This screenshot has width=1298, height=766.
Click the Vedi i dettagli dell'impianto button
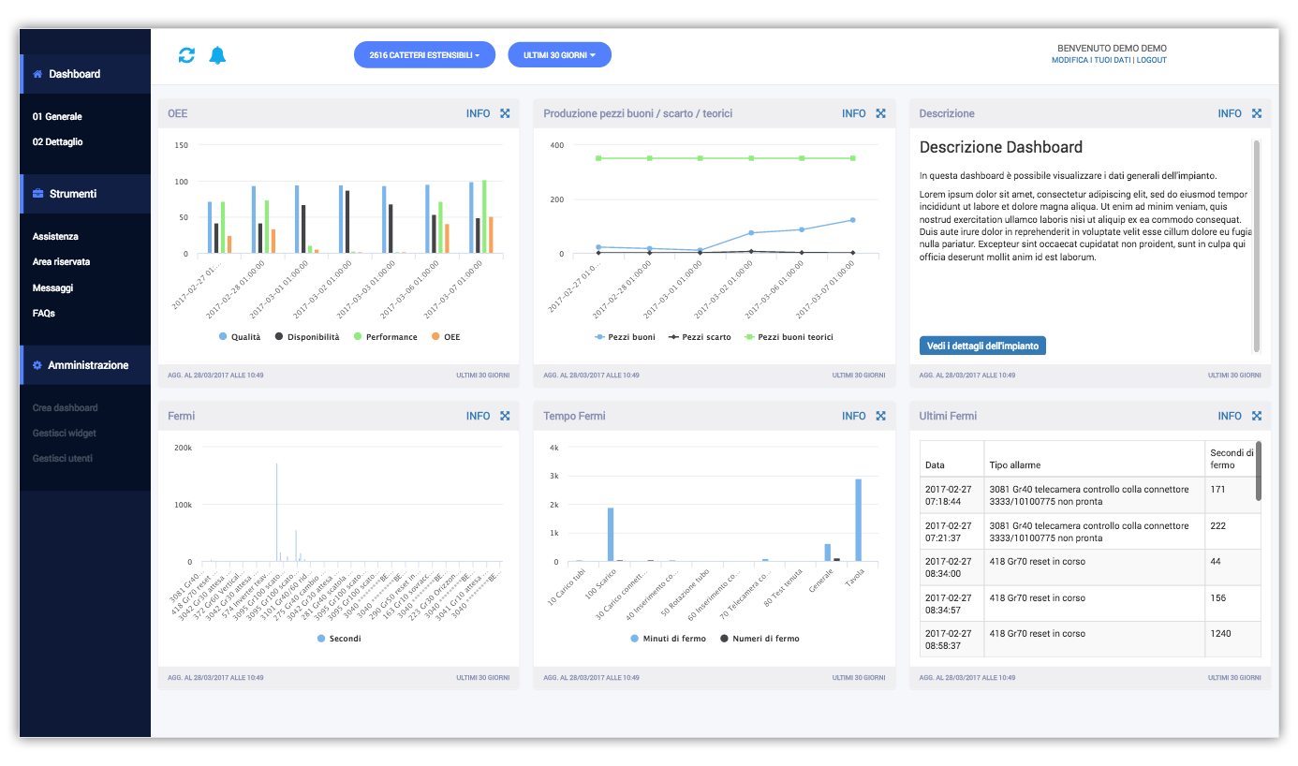coord(982,346)
